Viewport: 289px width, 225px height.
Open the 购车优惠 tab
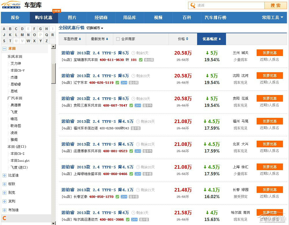(44, 18)
